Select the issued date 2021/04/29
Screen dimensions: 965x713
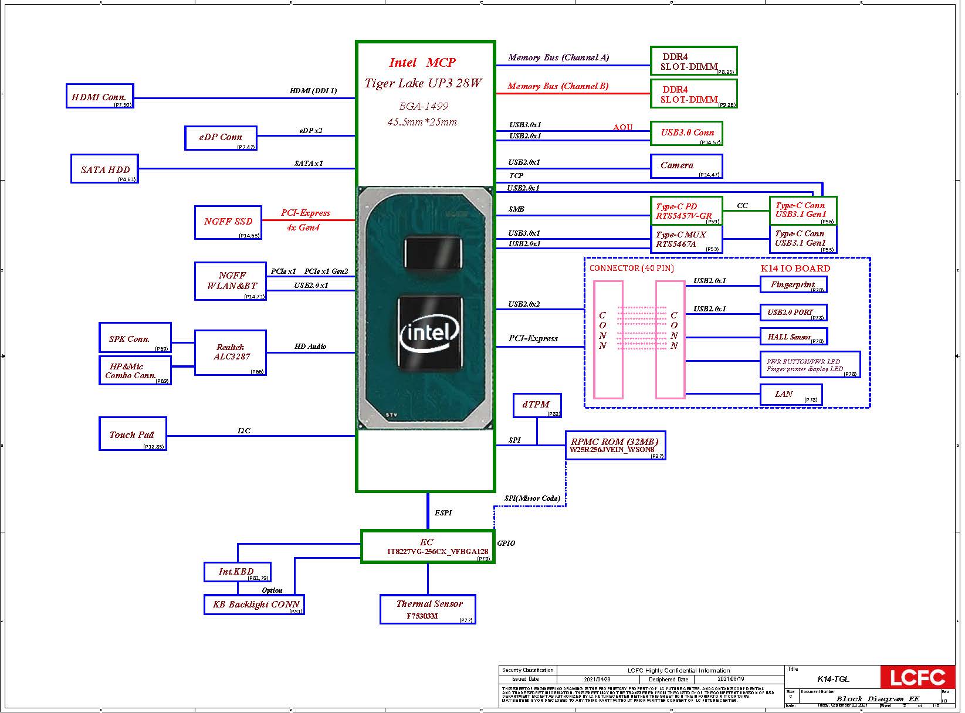click(597, 680)
